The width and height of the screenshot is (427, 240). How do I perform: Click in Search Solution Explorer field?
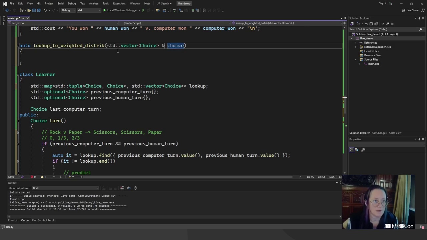pyautogui.click(x=383, y=29)
